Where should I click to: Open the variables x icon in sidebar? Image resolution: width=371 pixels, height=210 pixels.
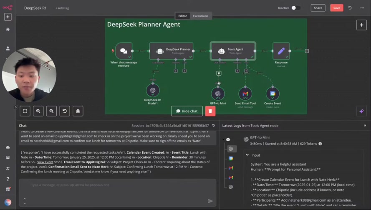click(x=8, y=168)
